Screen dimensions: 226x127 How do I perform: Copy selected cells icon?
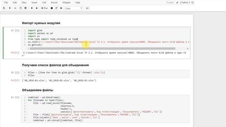pos(20,8)
